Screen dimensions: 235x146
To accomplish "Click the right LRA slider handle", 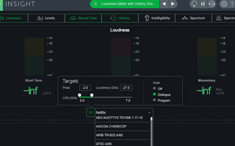I will (92, 95).
